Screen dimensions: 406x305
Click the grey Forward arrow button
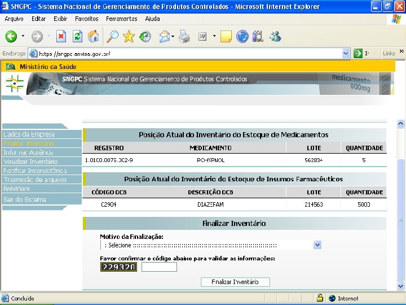(x=37, y=36)
